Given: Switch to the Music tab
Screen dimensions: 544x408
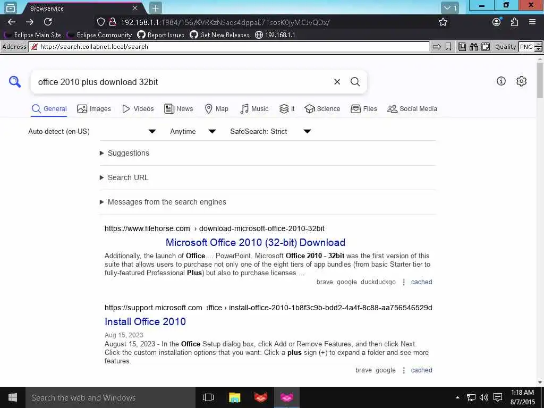Looking at the screenshot, I should (x=254, y=109).
